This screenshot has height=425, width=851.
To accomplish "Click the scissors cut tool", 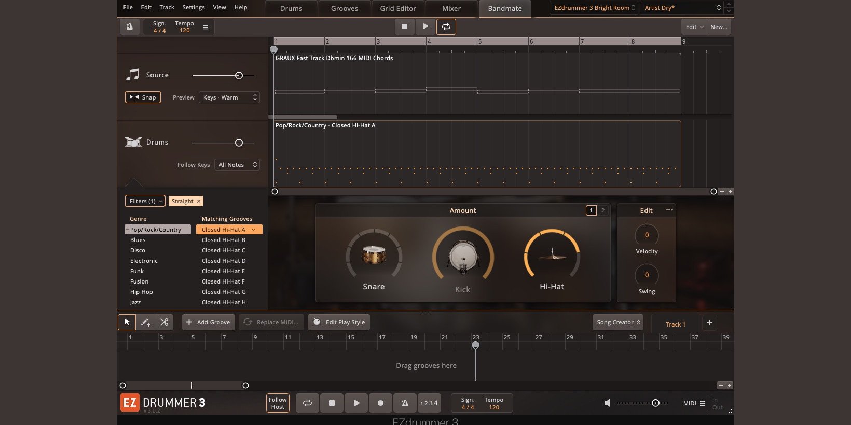I will click(164, 322).
